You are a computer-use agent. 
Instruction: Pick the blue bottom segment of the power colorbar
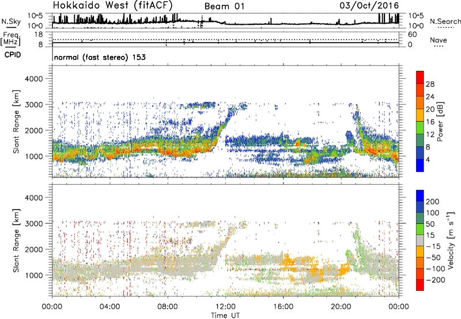420,166
